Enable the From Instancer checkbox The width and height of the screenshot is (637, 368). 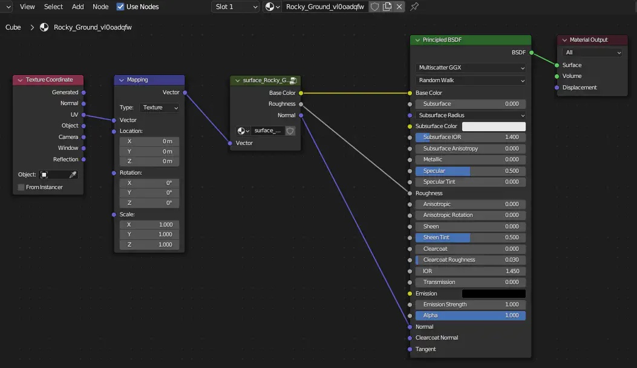tap(21, 187)
